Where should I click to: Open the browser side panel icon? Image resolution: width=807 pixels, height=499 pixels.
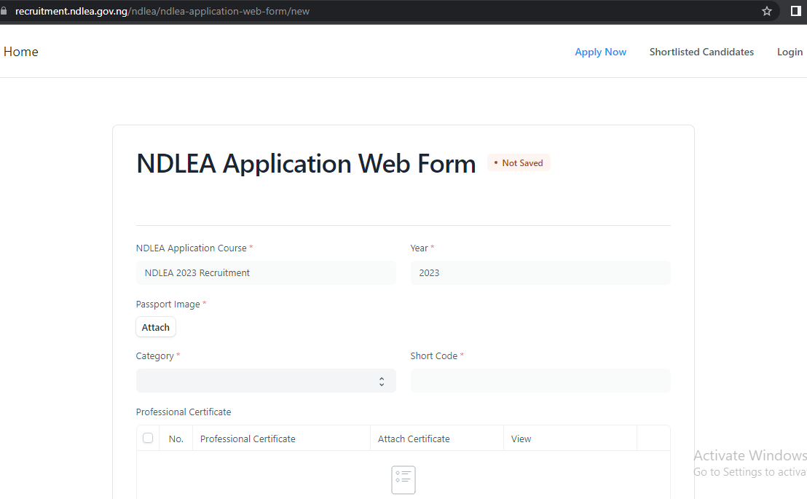pos(795,11)
